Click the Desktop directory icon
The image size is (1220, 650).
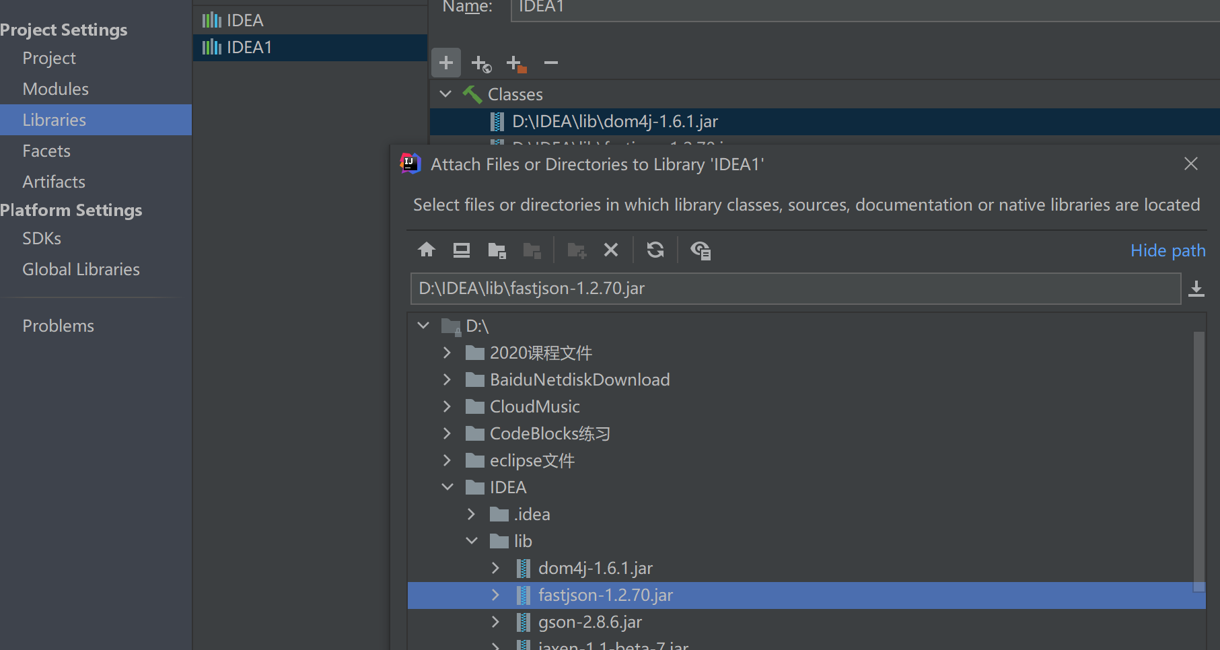[x=461, y=250]
